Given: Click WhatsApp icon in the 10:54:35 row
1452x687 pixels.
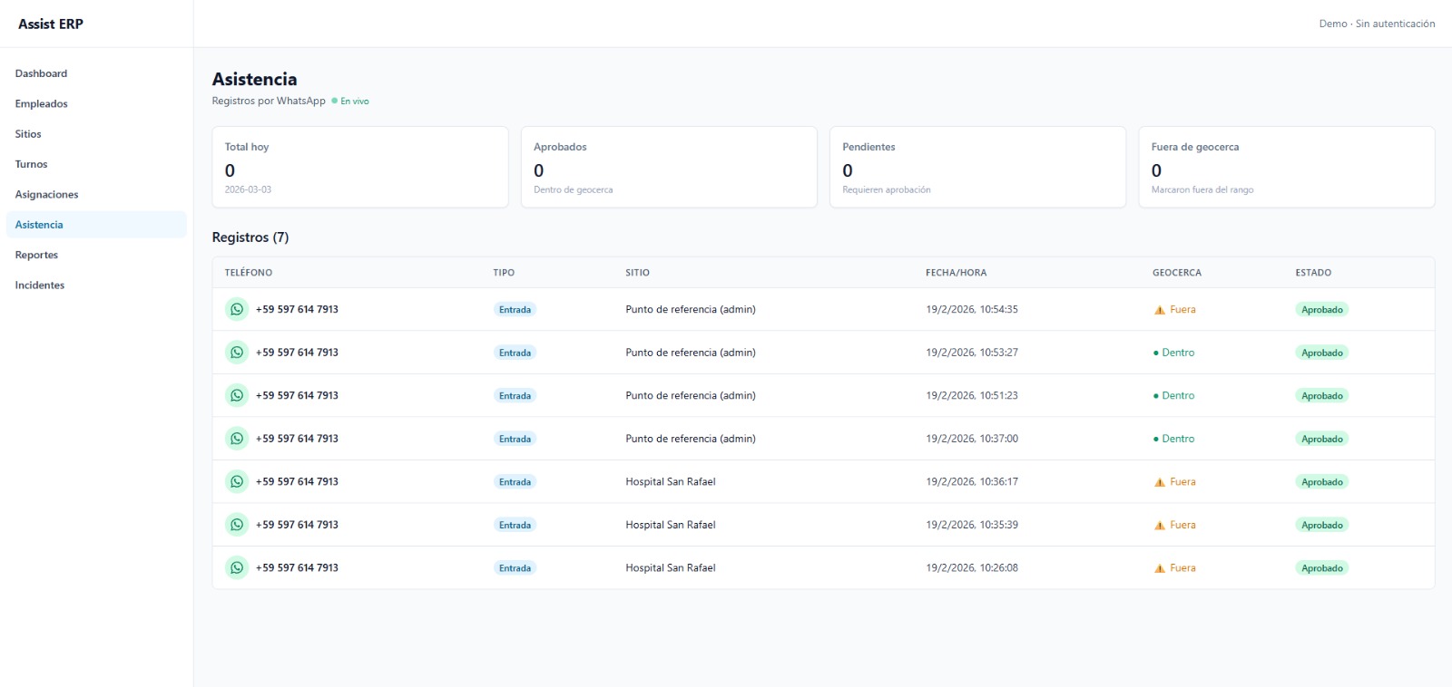Looking at the screenshot, I should tap(237, 309).
